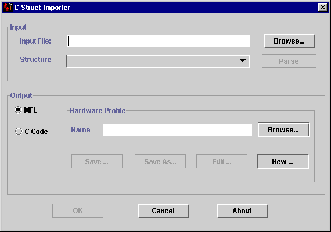The width and height of the screenshot is (331, 232).
Task: Click the Save As... button
Action: click(x=160, y=161)
